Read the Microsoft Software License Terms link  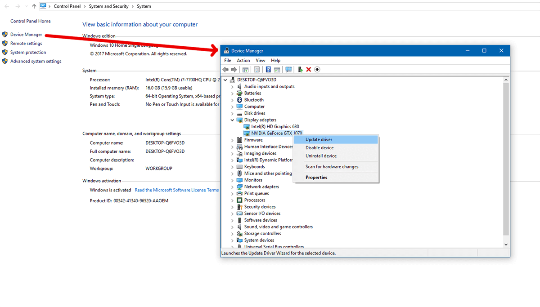pos(177,190)
